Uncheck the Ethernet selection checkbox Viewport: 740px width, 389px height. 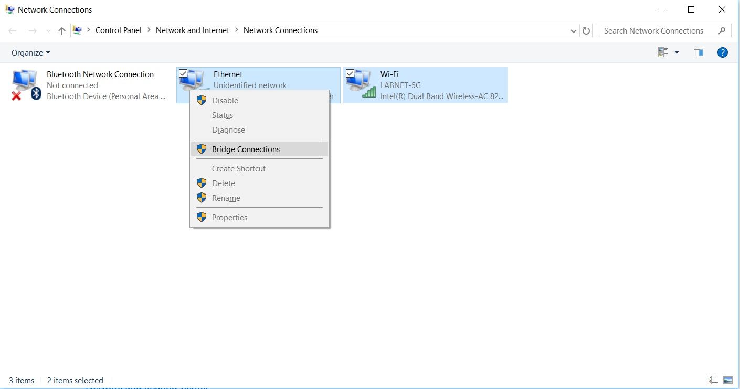[x=183, y=73]
